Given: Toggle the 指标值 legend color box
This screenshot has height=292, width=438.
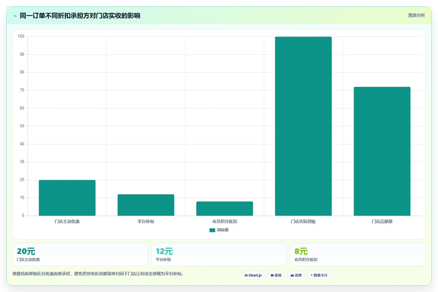Looking at the screenshot, I should click(212, 230).
